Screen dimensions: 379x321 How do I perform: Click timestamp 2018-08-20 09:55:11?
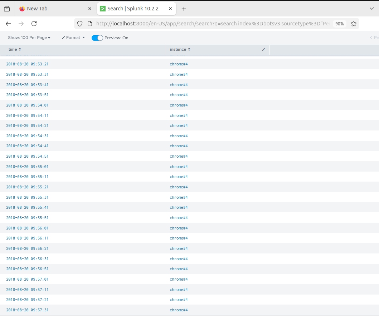[x=27, y=177]
